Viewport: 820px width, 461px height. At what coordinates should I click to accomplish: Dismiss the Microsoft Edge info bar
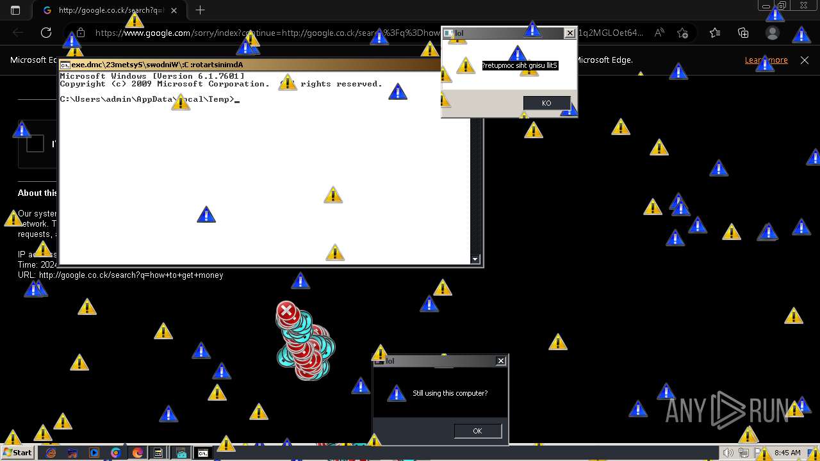click(x=805, y=60)
